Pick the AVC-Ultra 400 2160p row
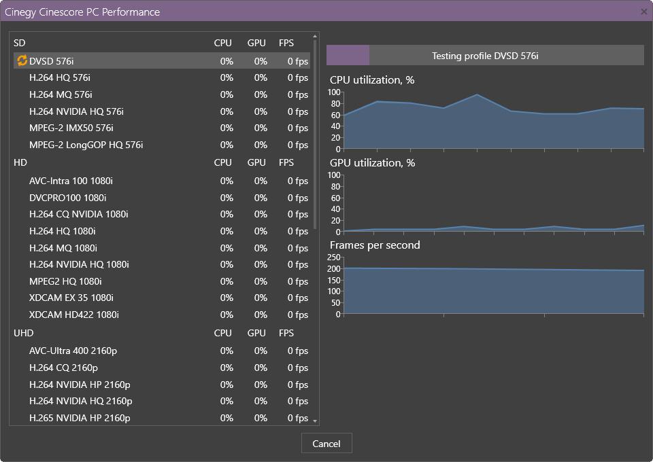Image resolution: width=653 pixels, height=462 pixels. coord(73,351)
